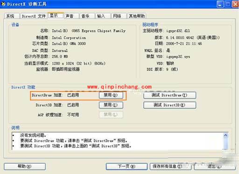Minimize the DirectX diagnostic window
The width and height of the screenshot is (239, 174).
click(220, 4)
